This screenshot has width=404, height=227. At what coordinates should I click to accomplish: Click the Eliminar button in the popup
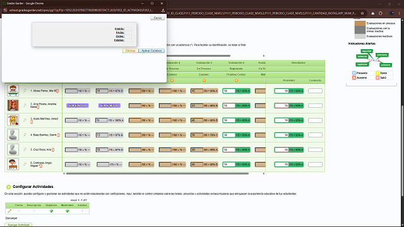pos(131,50)
